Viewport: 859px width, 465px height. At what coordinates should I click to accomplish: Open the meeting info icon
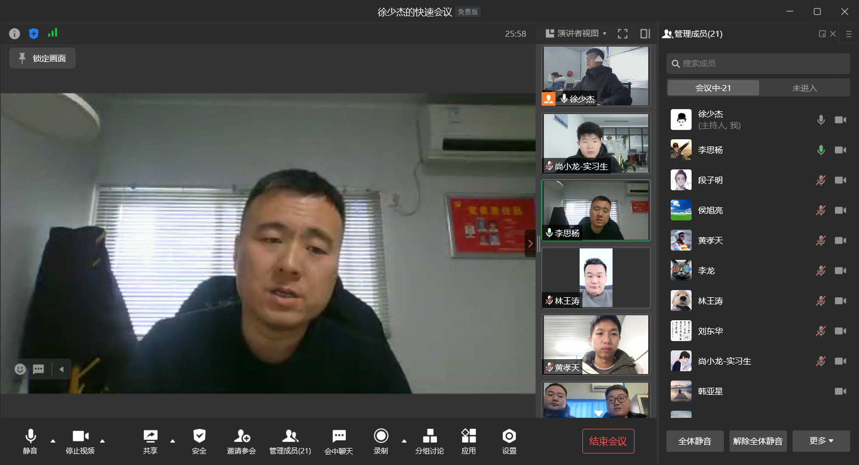tap(14, 34)
